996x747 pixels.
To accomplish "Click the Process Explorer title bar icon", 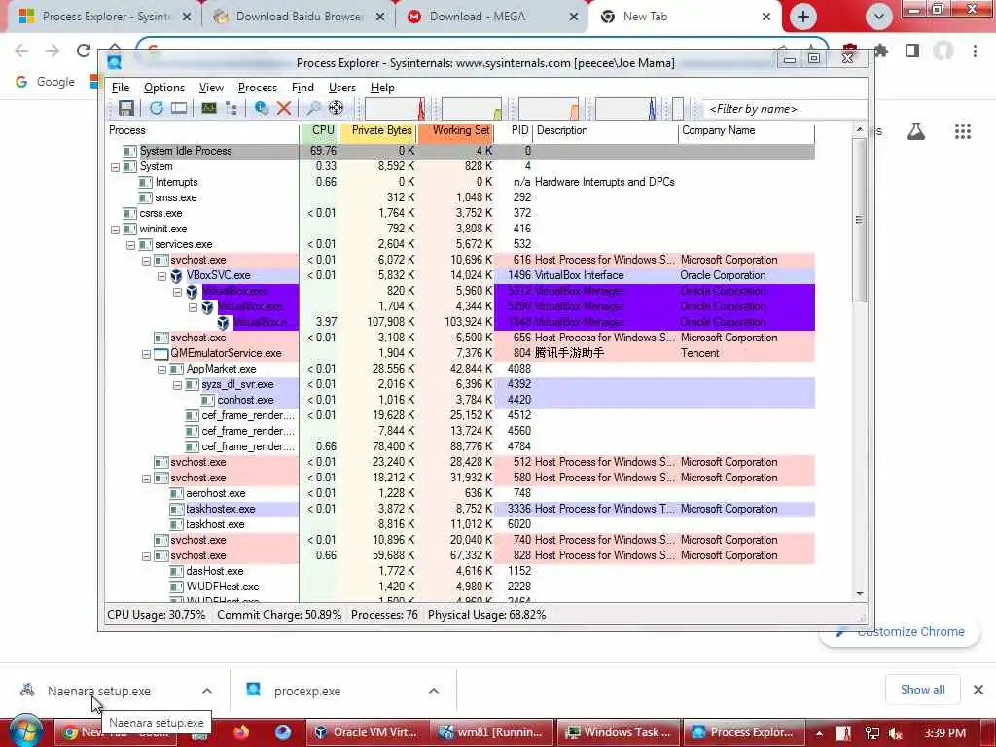I will coord(115,62).
